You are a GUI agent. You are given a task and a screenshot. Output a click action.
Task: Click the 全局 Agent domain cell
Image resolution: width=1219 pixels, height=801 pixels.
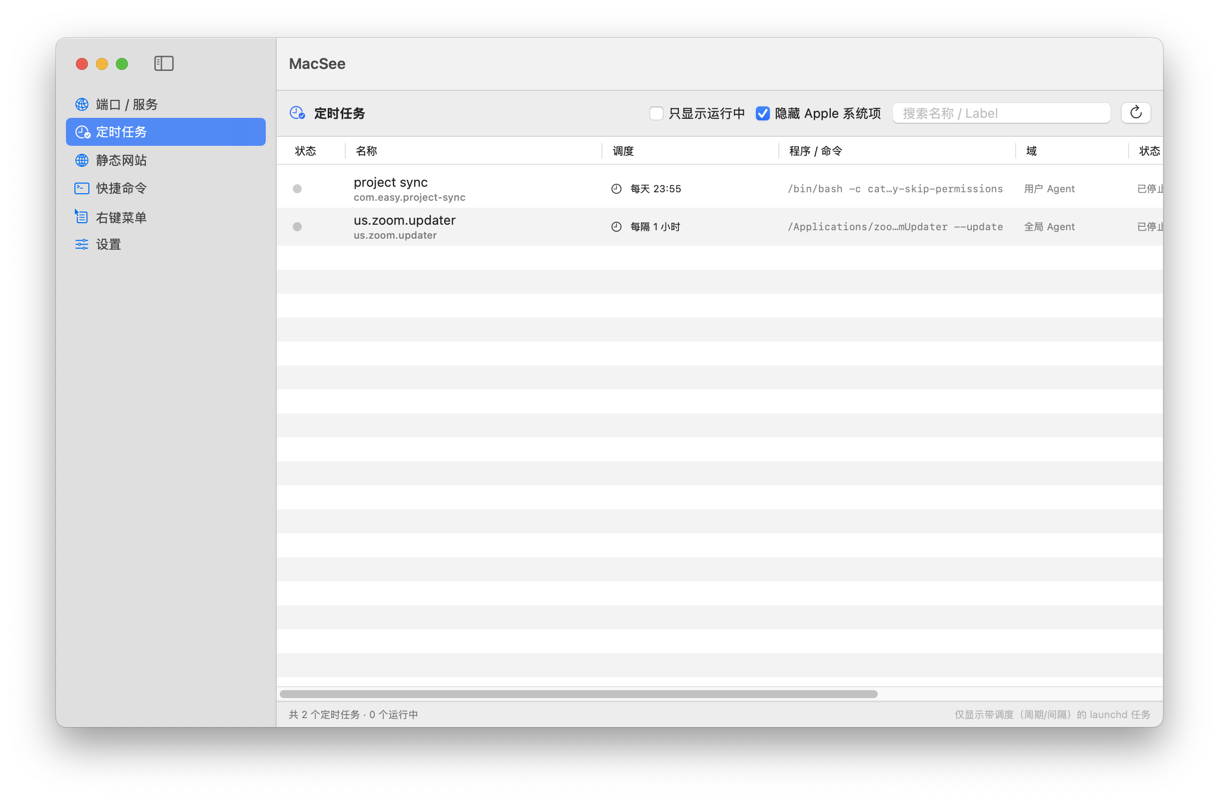pos(1049,227)
